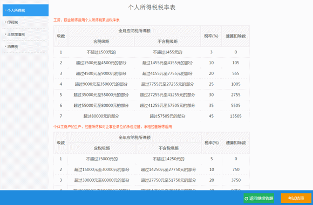Click the 超过80000元的部分 cell
313x205 pixels.
pos(101,116)
